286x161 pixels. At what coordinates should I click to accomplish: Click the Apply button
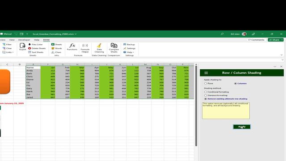[242, 127]
